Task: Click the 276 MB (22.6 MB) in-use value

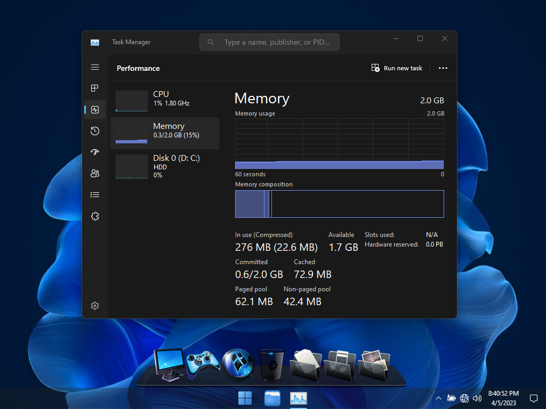Action: 276,247
